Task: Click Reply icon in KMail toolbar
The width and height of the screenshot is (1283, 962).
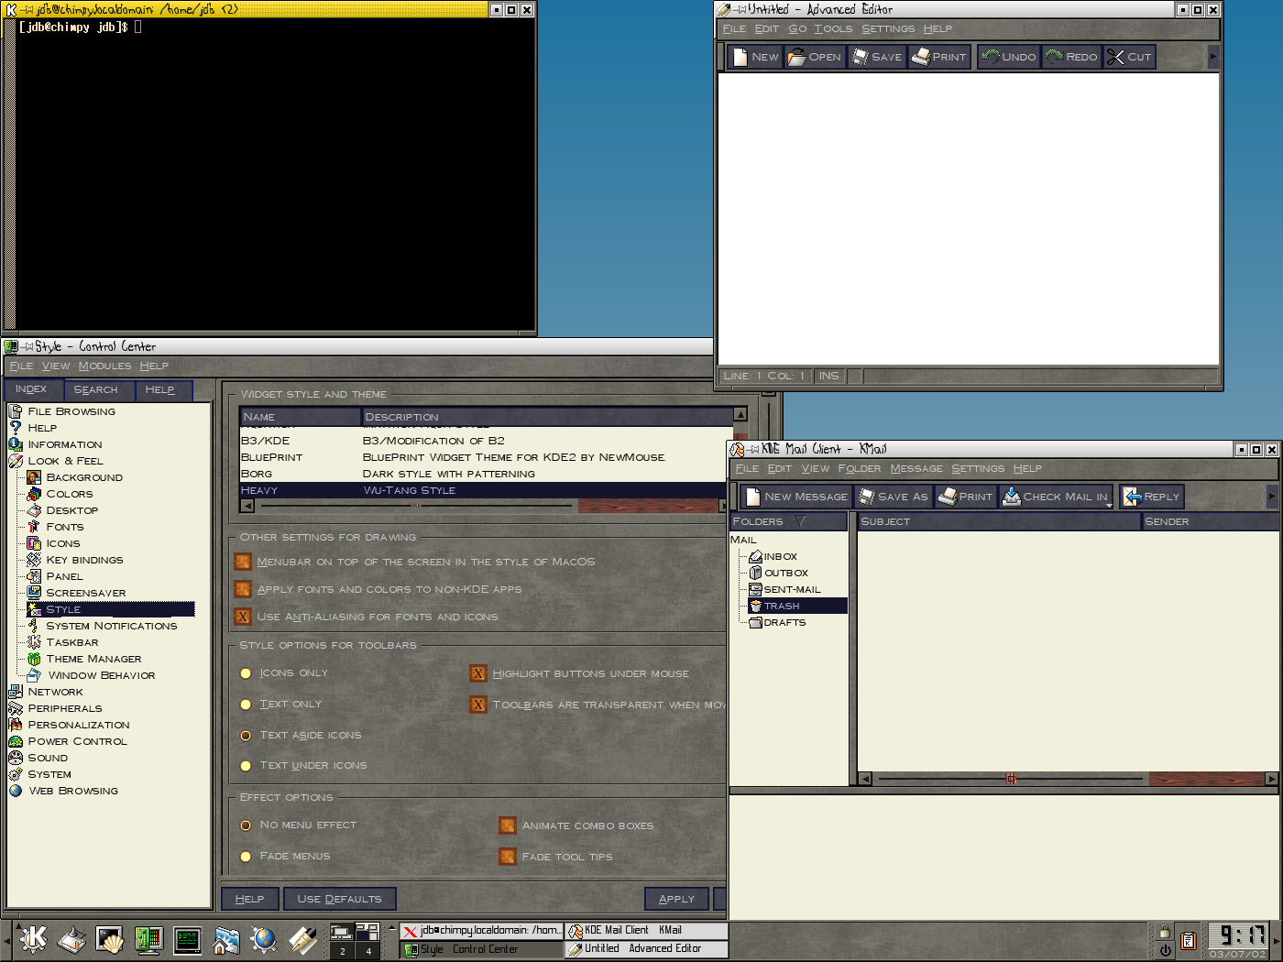Action: click(x=1133, y=497)
